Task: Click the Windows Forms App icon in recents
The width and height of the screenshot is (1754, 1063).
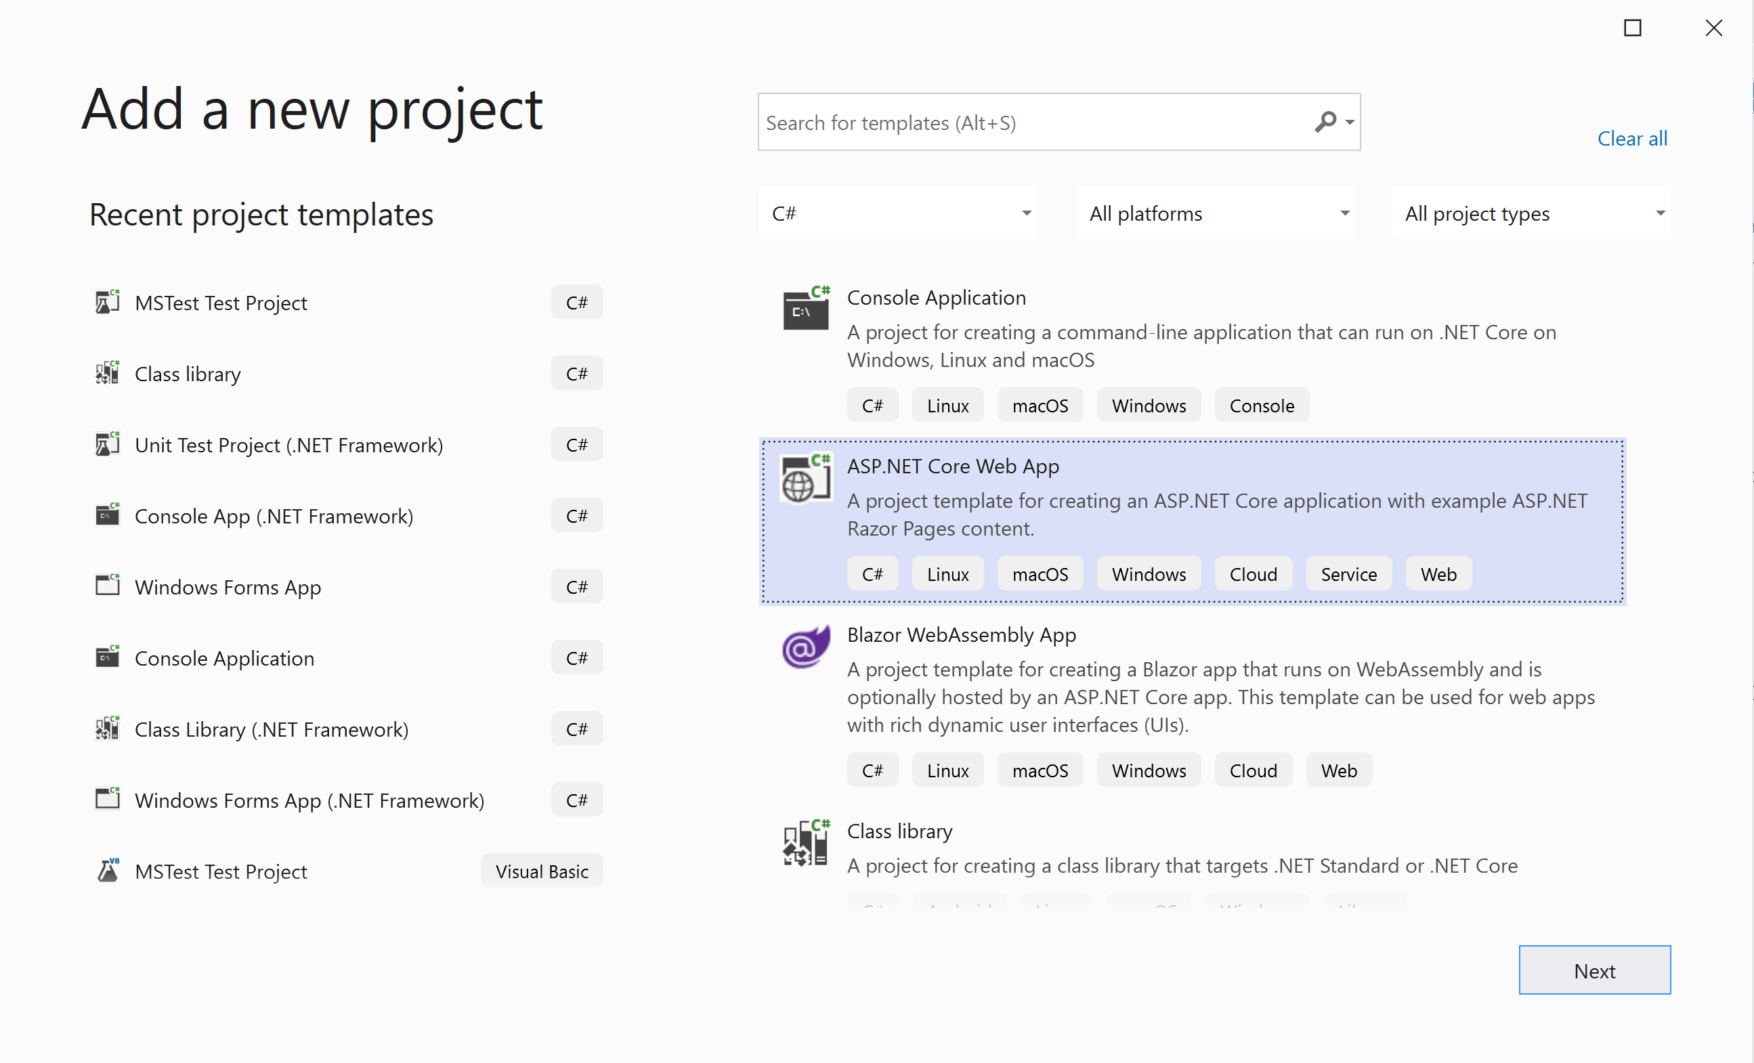Action: click(x=108, y=586)
